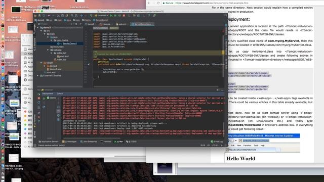This screenshot has width=324, height=182.
Task: Click browser reload icon in Chrome window
Action: 158,3
